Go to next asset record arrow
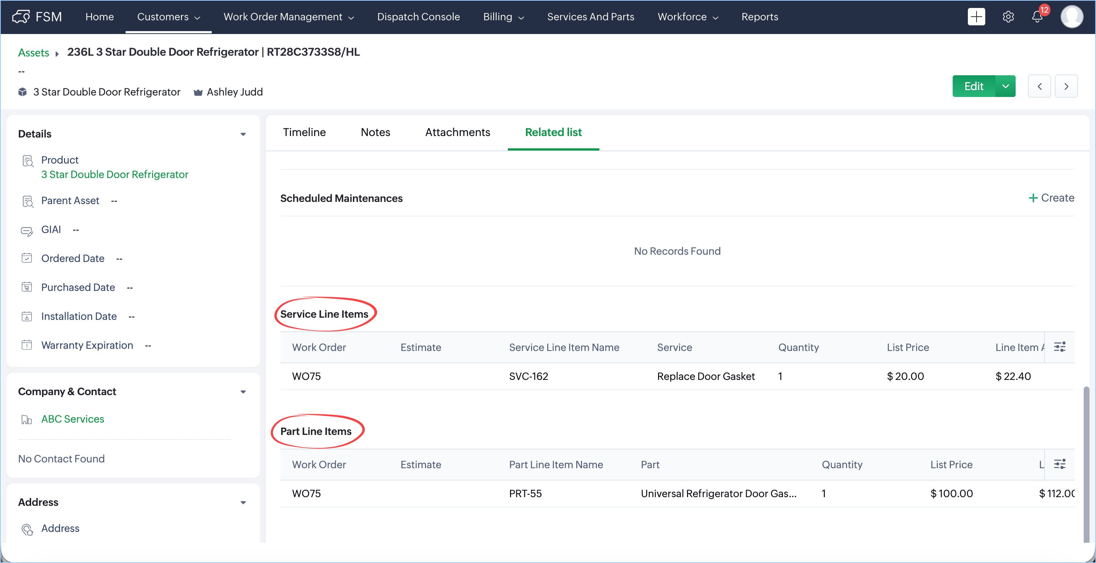Viewport: 1096px width, 563px height. (x=1066, y=86)
